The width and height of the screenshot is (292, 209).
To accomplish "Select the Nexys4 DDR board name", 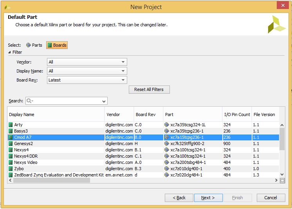I will (26, 156).
